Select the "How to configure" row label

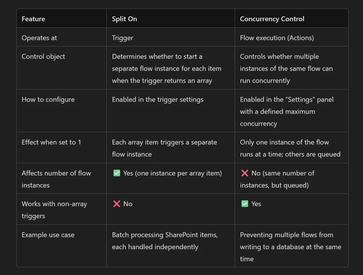pyautogui.click(x=48, y=100)
